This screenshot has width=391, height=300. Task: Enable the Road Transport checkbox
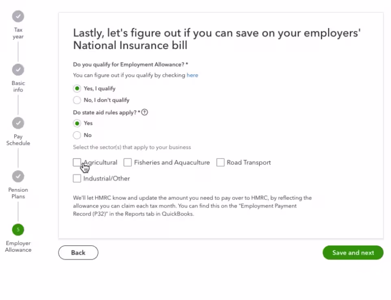[x=220, y=162]
